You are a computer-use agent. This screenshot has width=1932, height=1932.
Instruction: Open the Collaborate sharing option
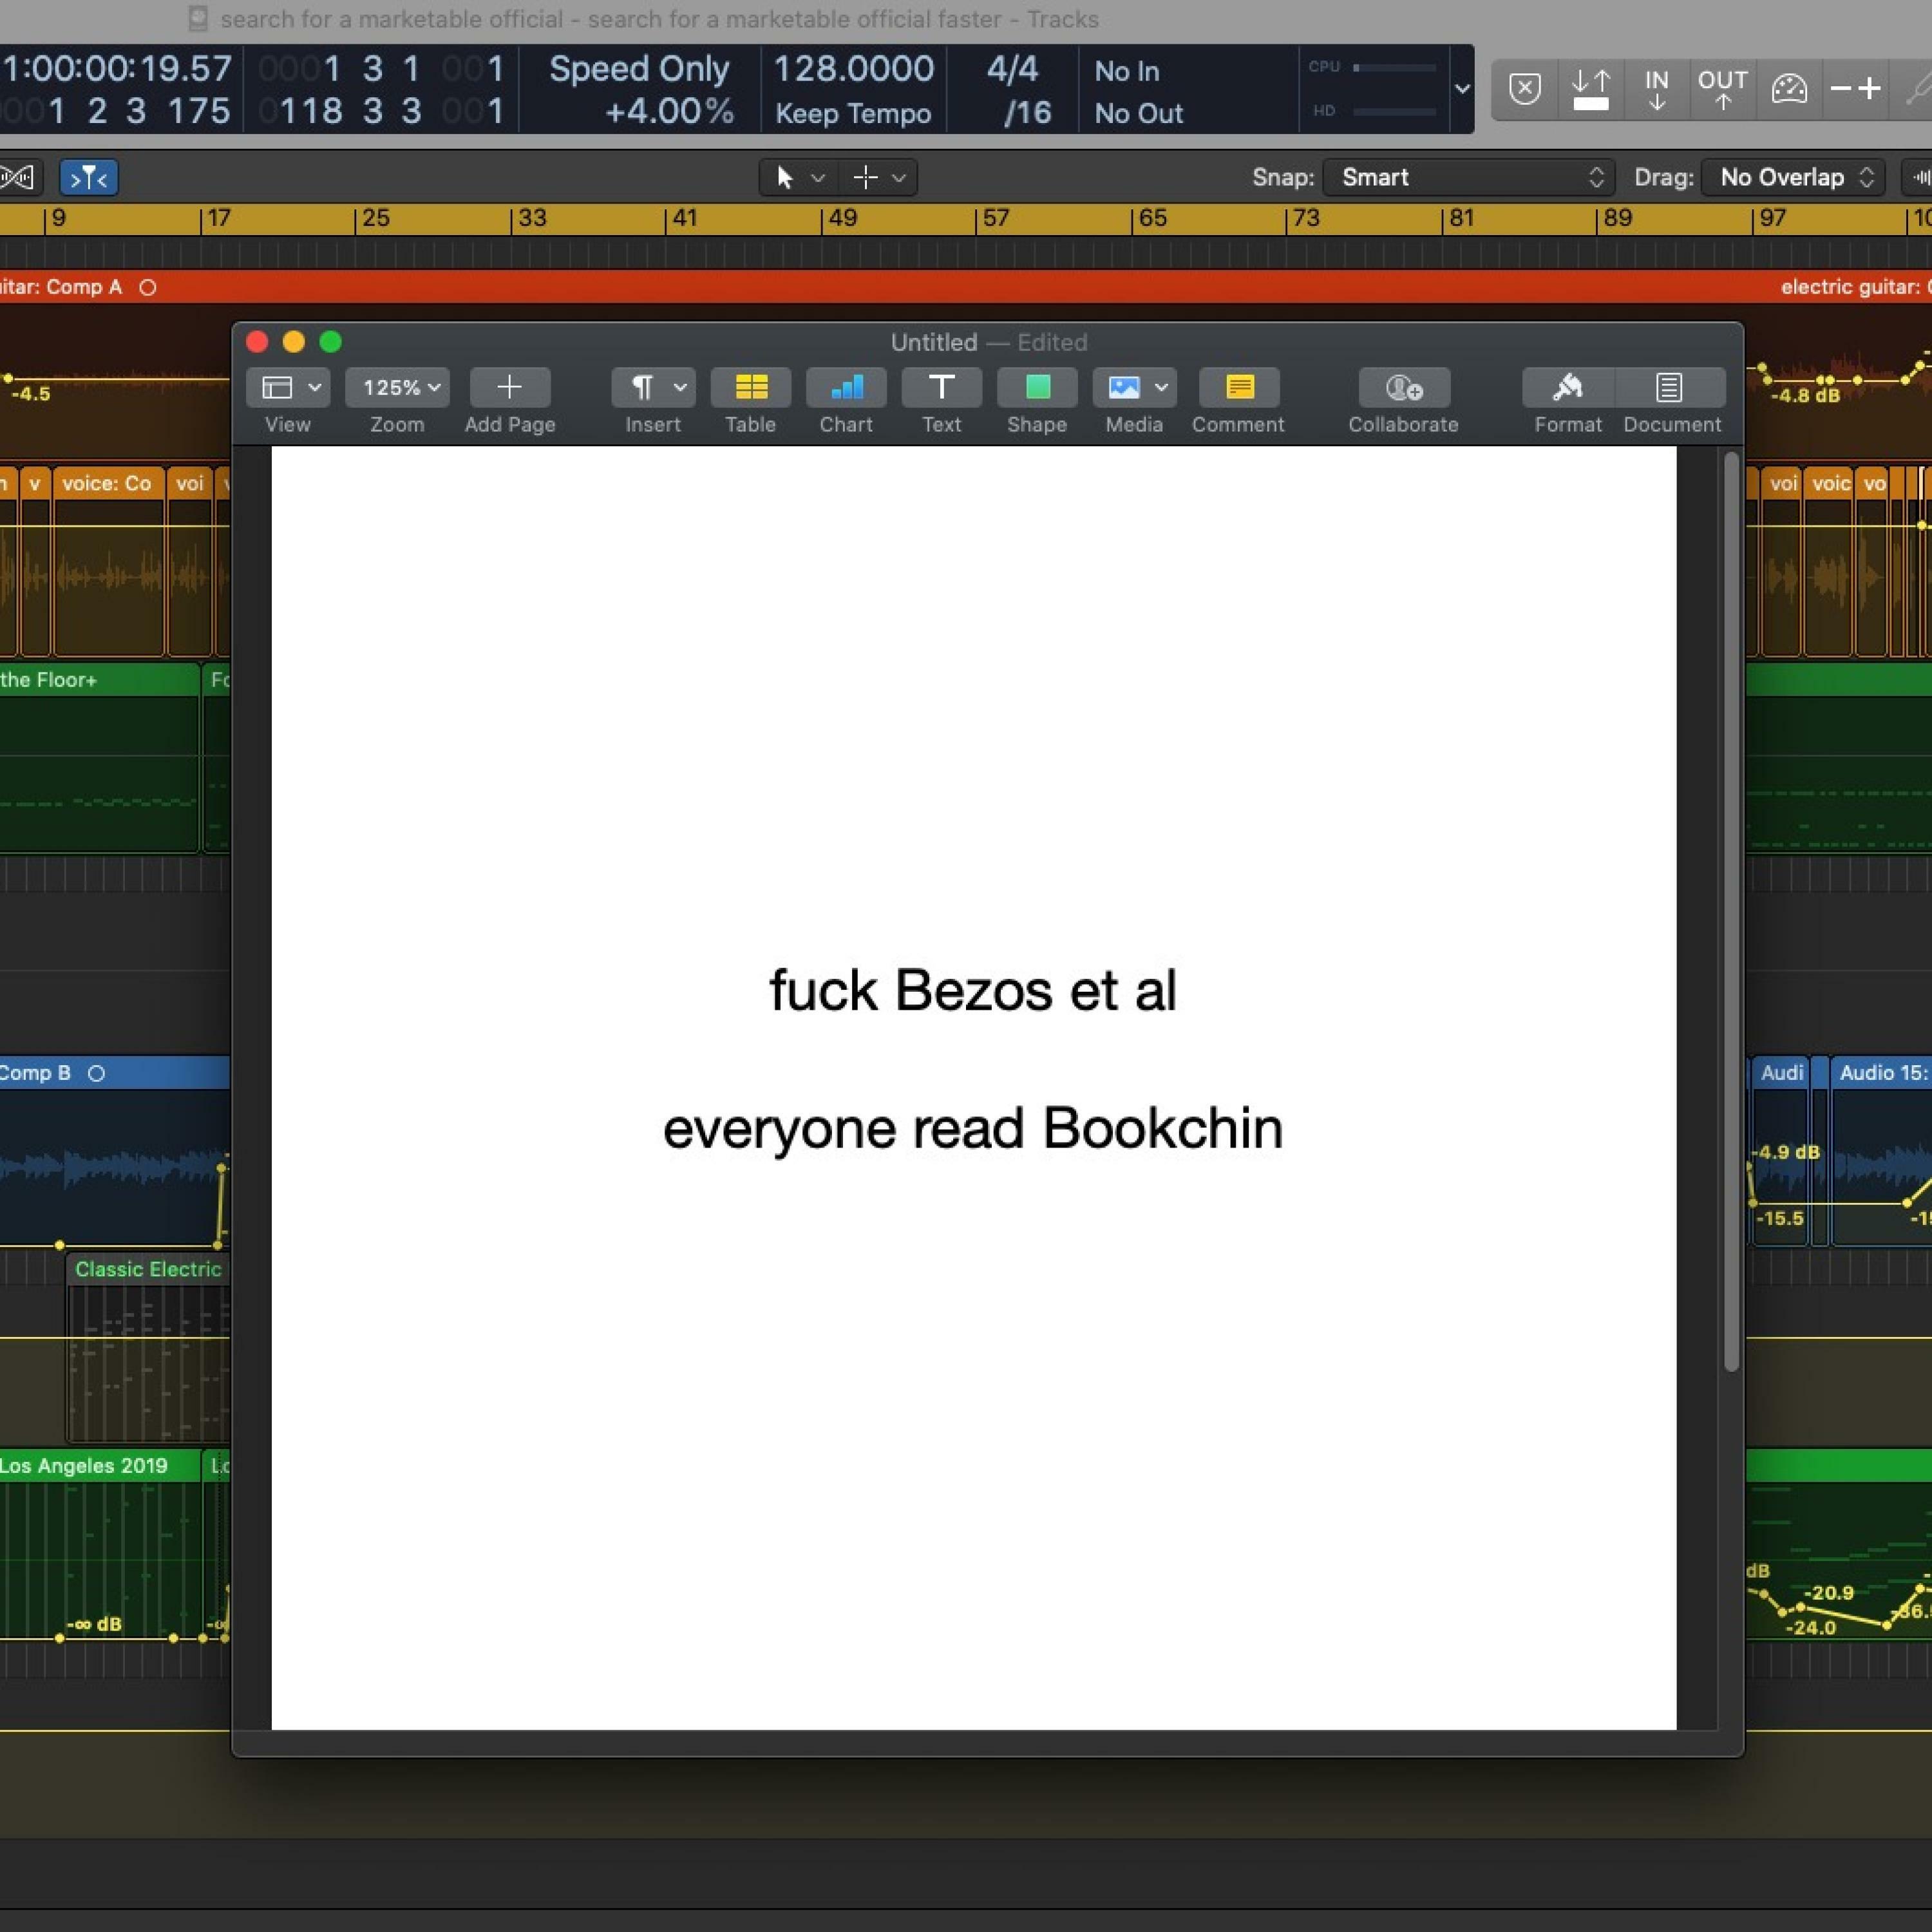pyautogui.click(x=1403, y=388)
